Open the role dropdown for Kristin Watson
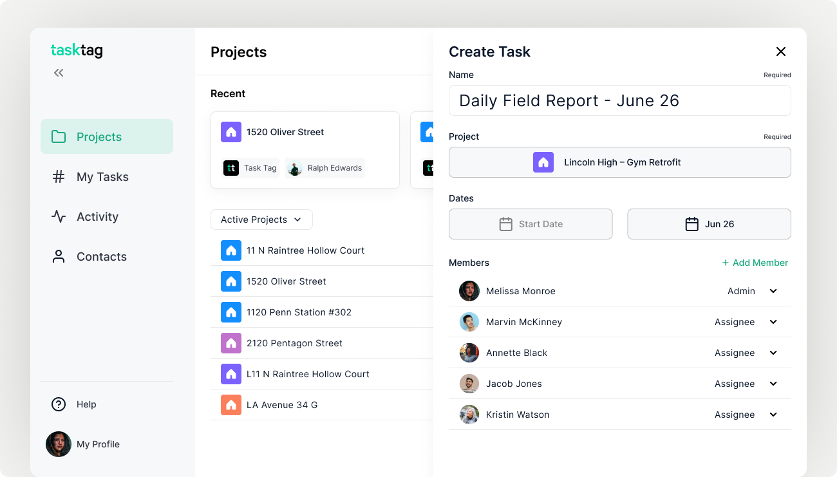Viewport: 837px width, 477px height. 773,415
